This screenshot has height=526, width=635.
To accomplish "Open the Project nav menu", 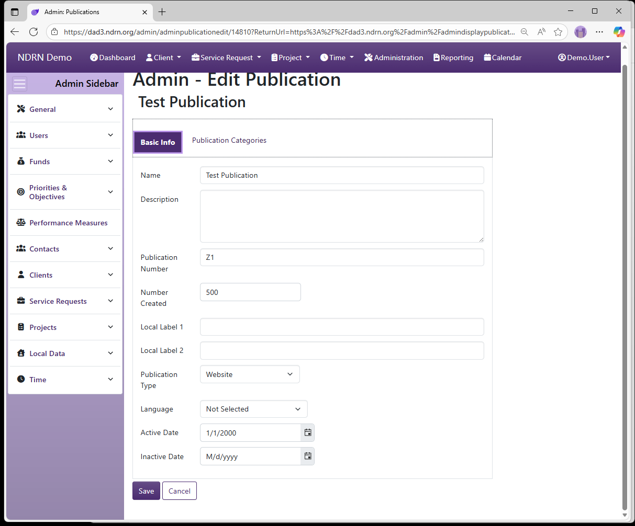I will click(291, 58).
